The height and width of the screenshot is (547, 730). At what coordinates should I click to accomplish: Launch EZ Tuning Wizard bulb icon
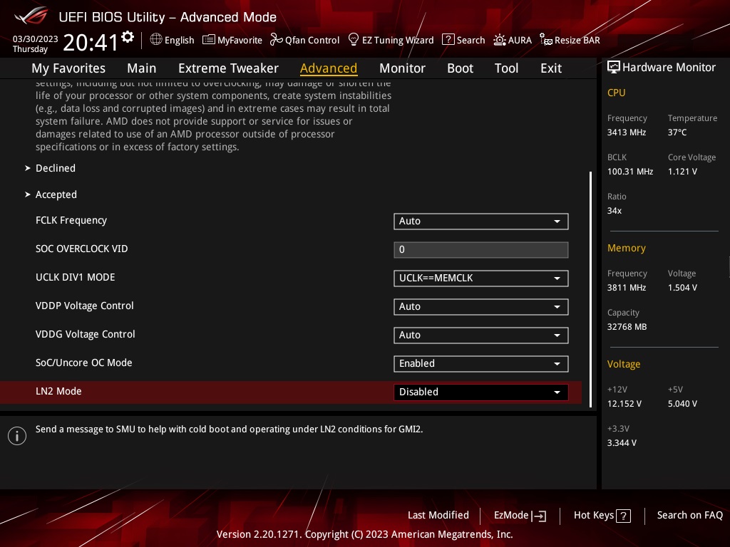point(354,40)
